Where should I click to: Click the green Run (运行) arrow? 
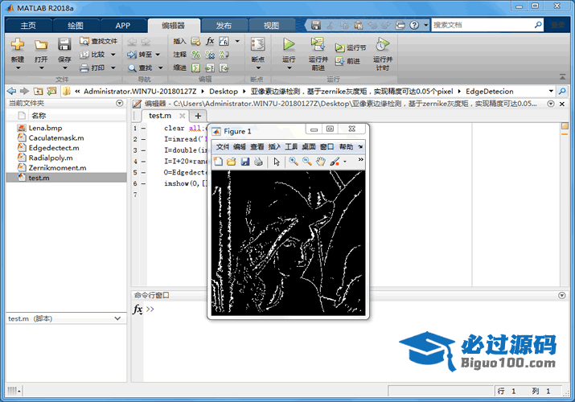(289, 44)
